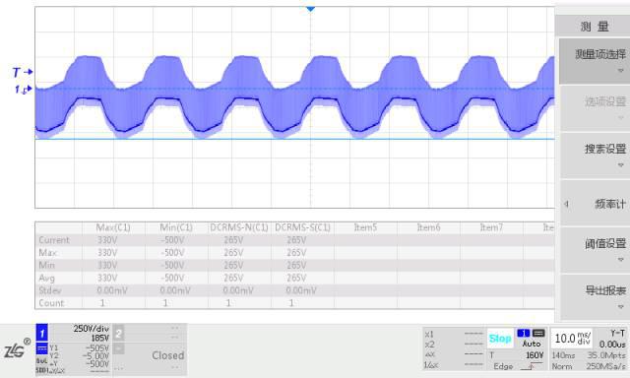This screenshot has height=378, width=630.
Task: Toggle the Stop acquisition status
Action: coord(500,339)
